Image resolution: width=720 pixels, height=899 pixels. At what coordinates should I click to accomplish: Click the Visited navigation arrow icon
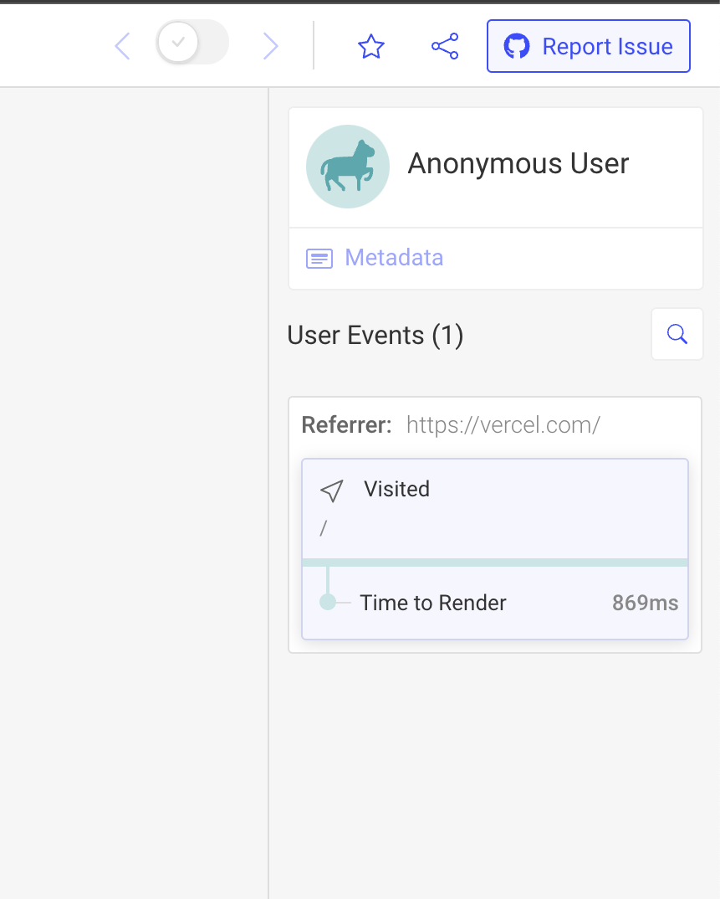tap(332, 491)
